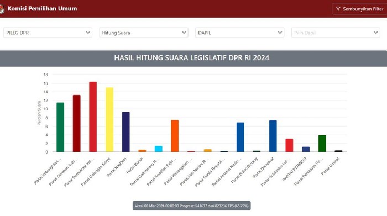Click the blue Partai Demokrat bar
This screenshot has width=387, height=216.
[273, 136]
